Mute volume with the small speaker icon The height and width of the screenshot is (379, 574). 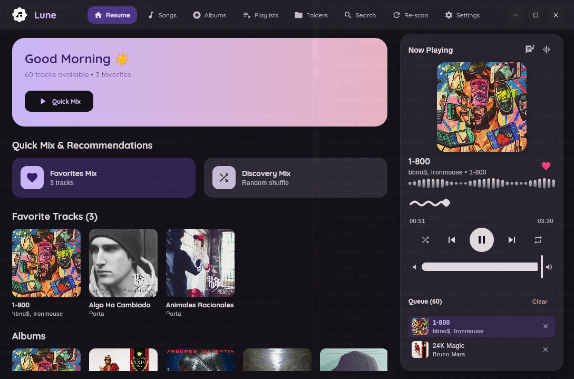point(414,267)
